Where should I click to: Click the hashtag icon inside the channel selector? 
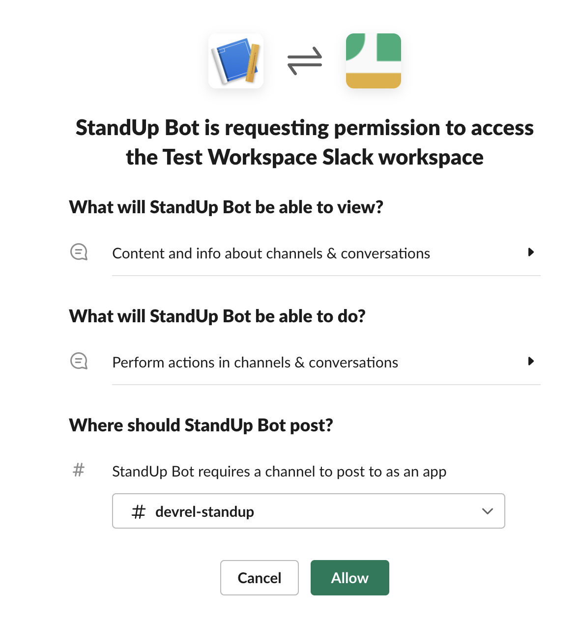click(138, 511)
